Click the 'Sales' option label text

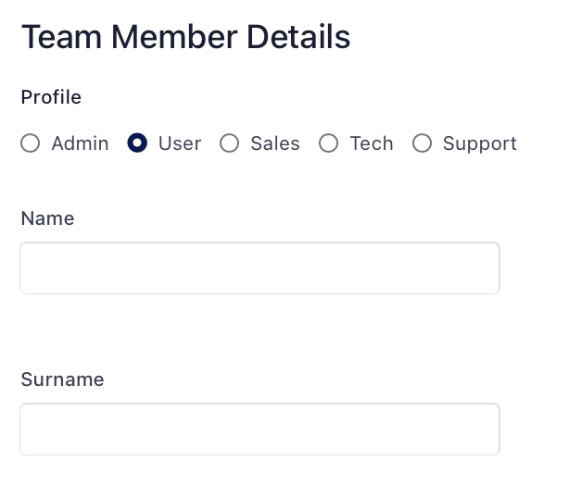coord(275,143)
